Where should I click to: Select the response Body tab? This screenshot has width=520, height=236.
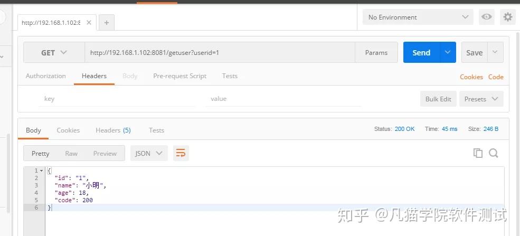click(33, 130)
